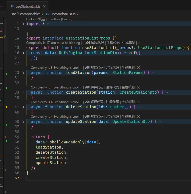Click AI logo icon above useStationList function
Screen dimensions: 191x194
[x=88, y=42]
